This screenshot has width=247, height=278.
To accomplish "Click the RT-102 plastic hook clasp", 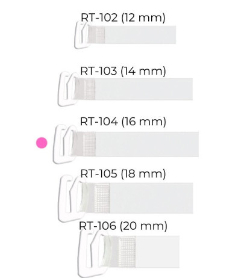I will (82, 35).
